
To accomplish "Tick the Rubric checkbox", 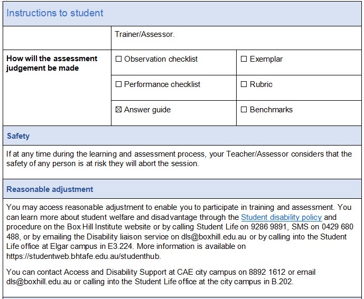I will tap(244, 84).
